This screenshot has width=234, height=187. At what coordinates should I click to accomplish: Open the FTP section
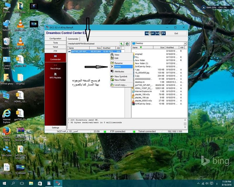coord(55,51)
